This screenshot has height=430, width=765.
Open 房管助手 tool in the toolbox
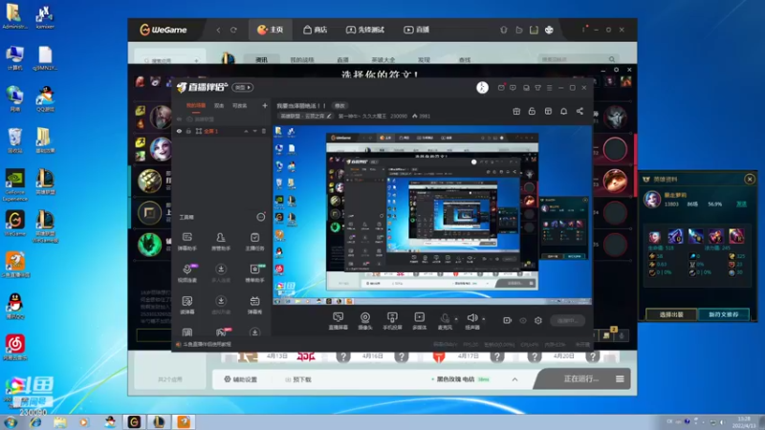coord(221,242)
